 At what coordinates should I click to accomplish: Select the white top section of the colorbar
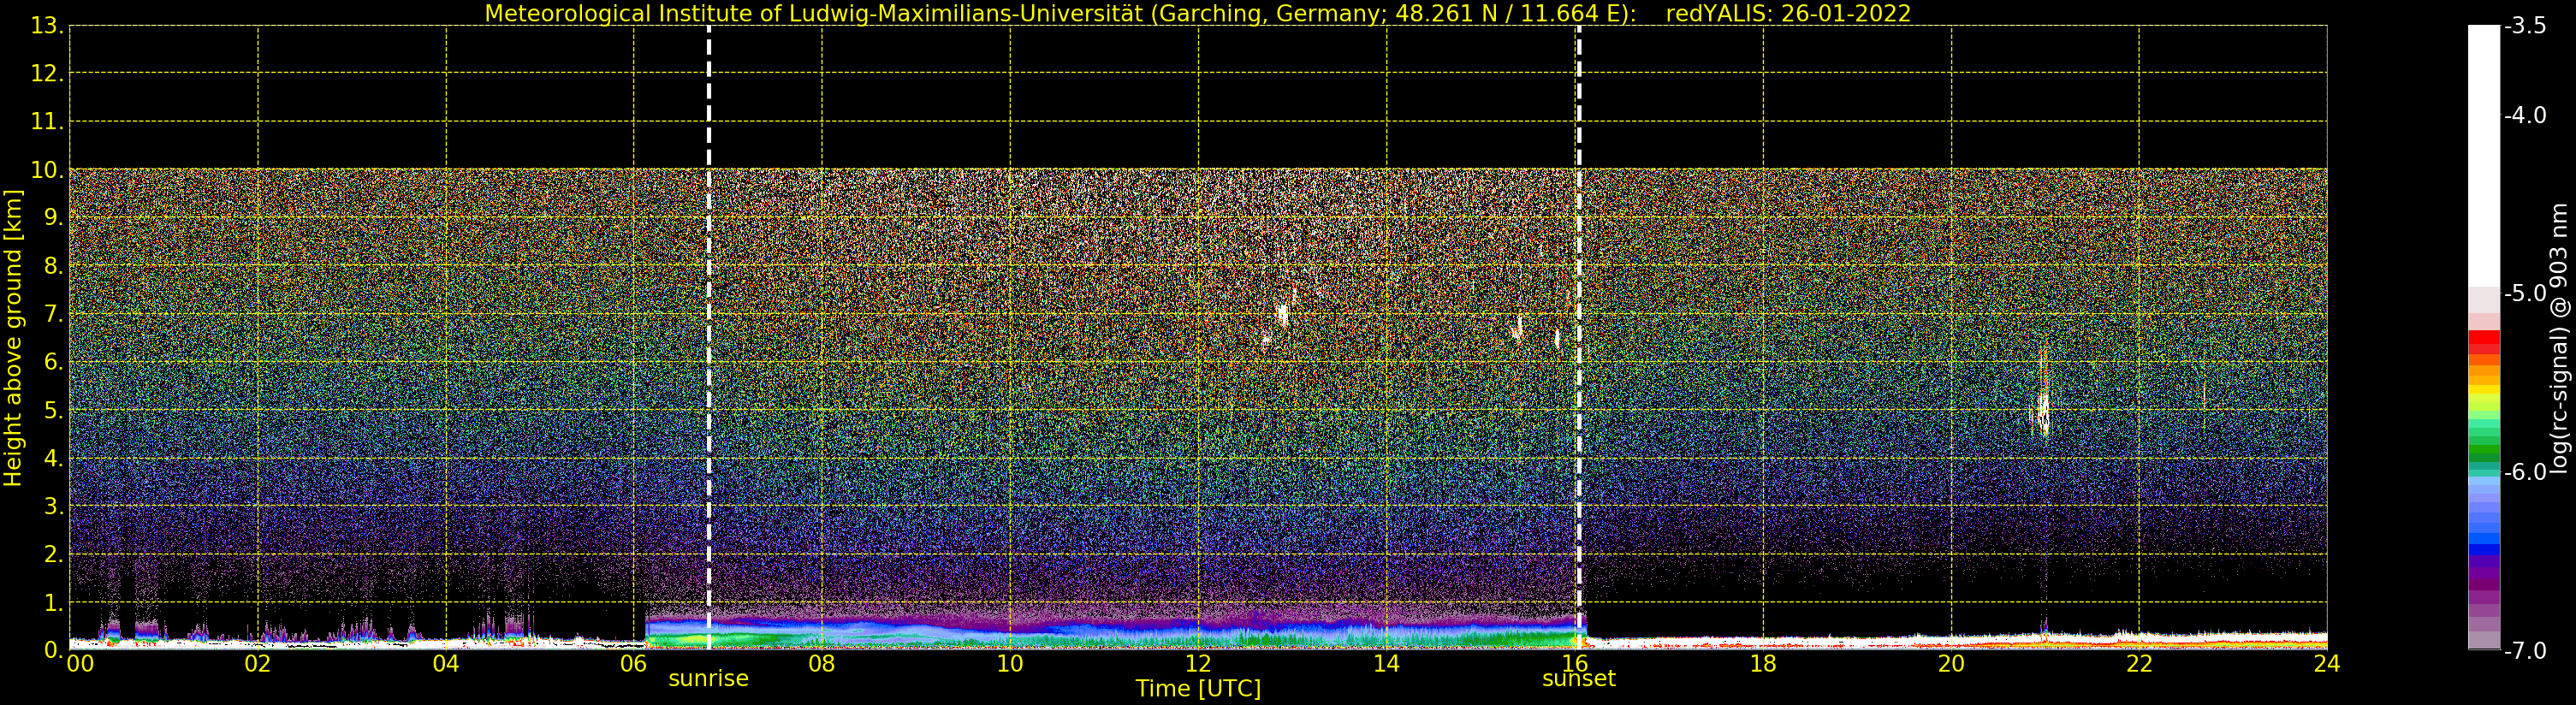point(2484,150)
